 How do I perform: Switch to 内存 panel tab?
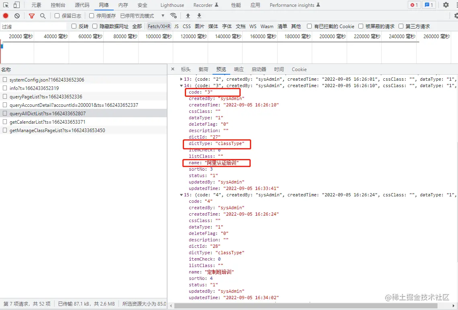coord(123,5)
